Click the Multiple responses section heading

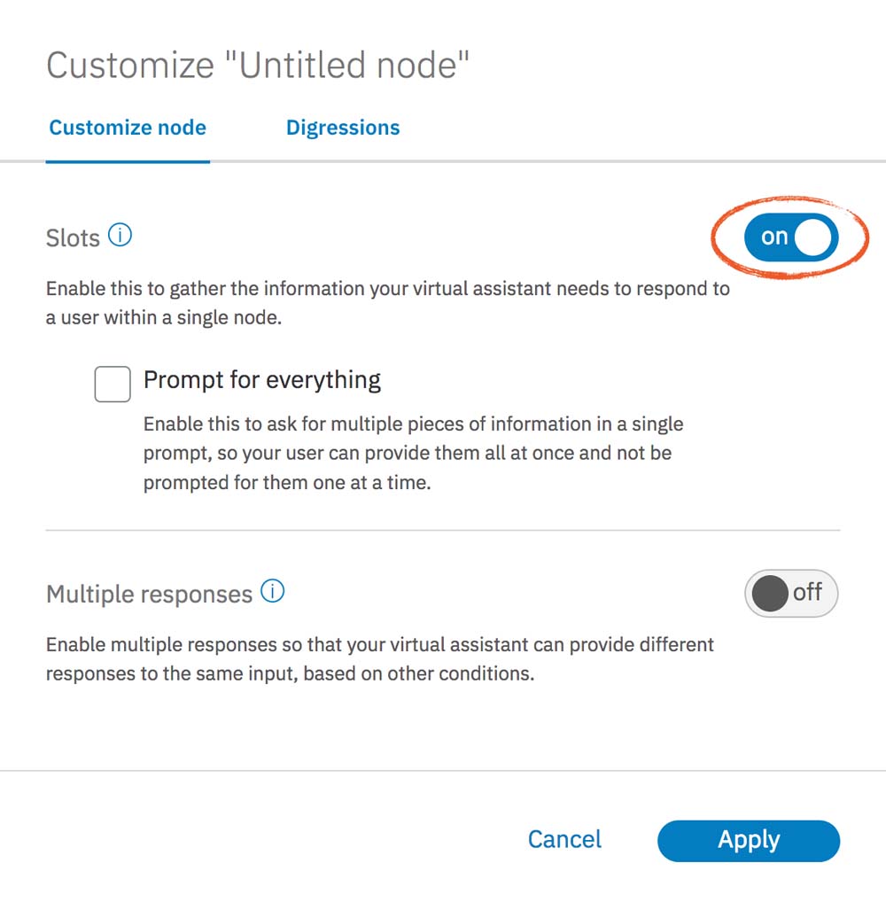[x=149, y=594]
